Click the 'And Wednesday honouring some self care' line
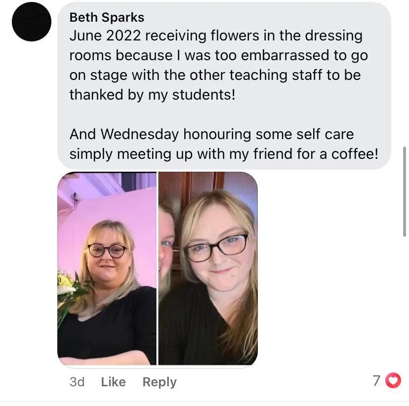This screenshot has height=406, width=409. point(211,134)
